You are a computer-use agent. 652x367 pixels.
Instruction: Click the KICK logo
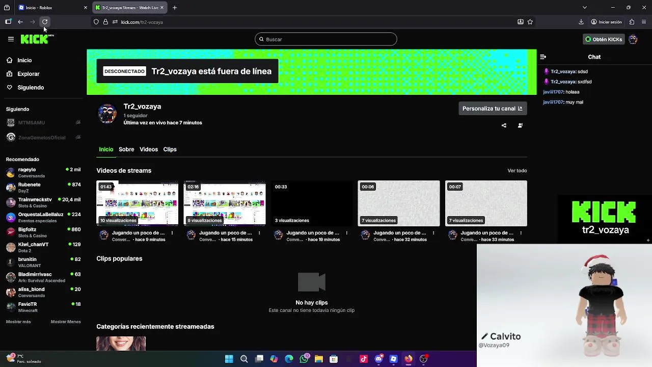[35, 39]
